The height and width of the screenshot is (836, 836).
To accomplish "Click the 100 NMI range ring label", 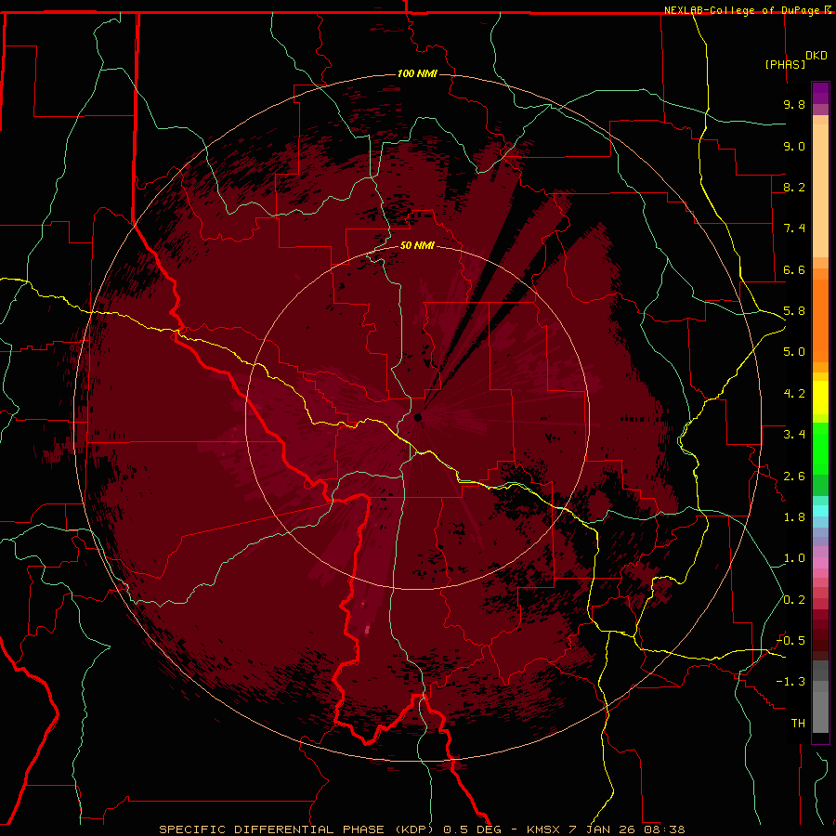I will coord(417,73).
